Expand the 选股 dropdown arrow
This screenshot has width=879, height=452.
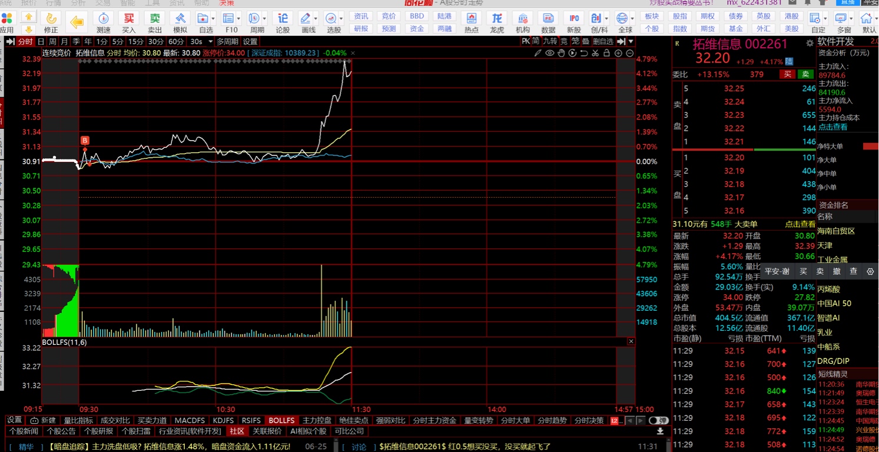[x=341, y=18]
